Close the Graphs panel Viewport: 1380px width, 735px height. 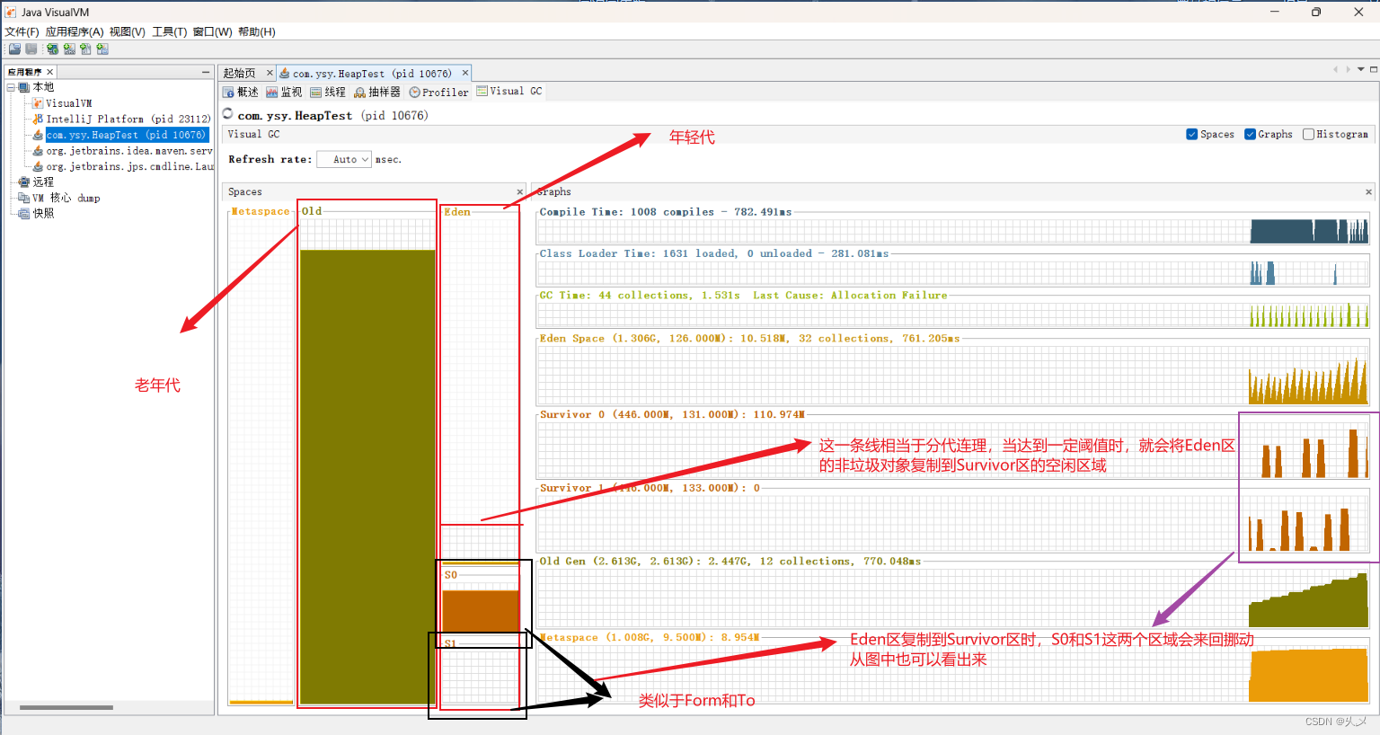(1369, 191)
